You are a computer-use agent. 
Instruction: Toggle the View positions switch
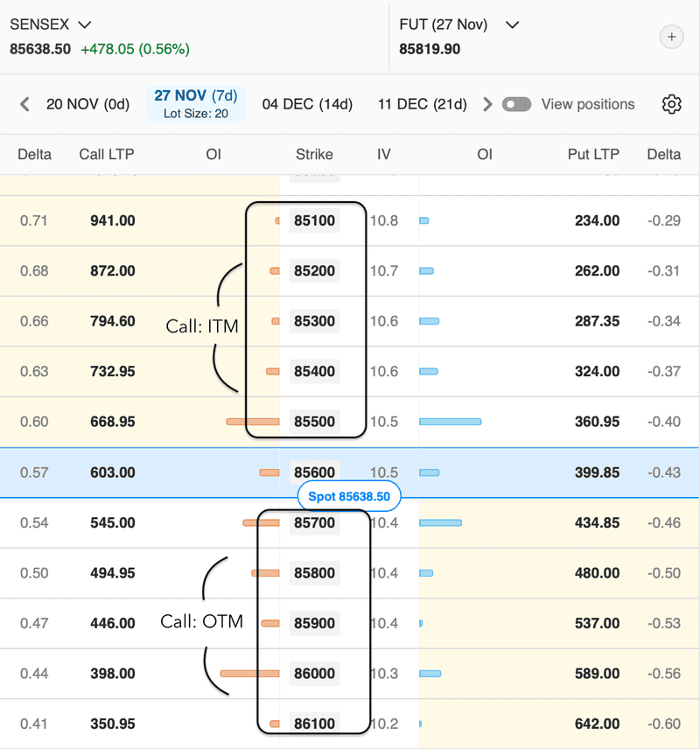[x=516, y=104]
